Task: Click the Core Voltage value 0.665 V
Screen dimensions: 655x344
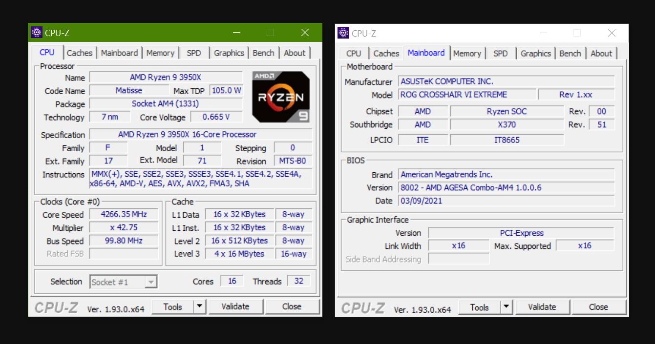Action: [x=216, y=117]
